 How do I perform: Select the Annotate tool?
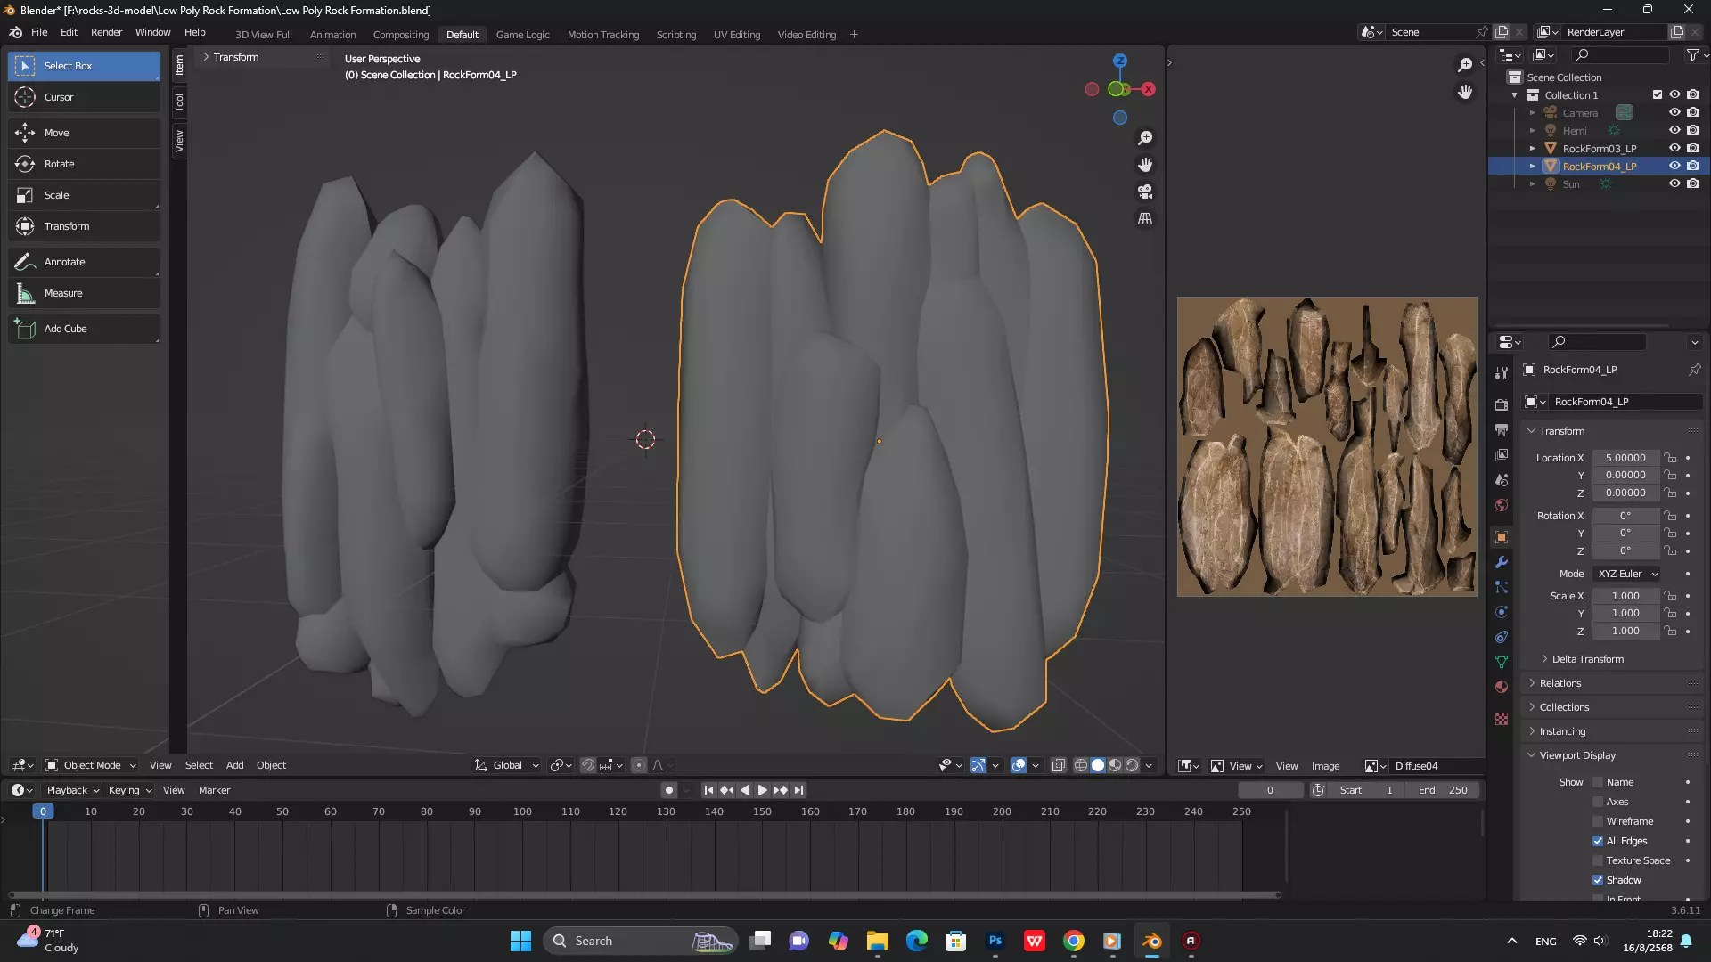(84, 262)
